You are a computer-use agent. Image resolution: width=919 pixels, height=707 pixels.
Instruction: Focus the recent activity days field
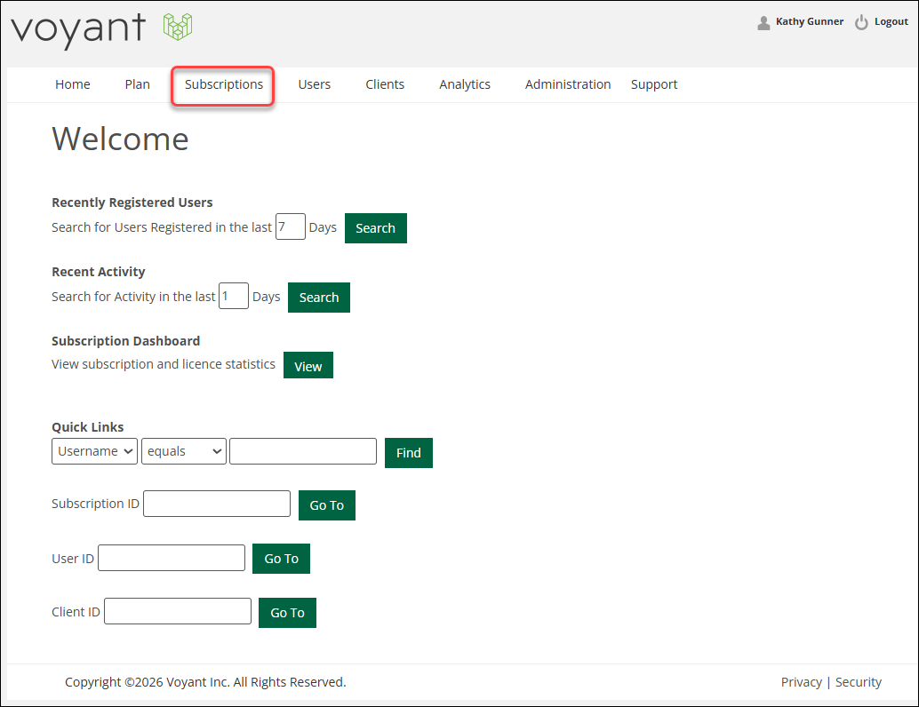233,296
